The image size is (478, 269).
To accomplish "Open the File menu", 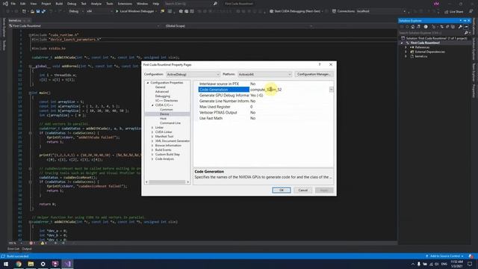I will coord(13,4).
